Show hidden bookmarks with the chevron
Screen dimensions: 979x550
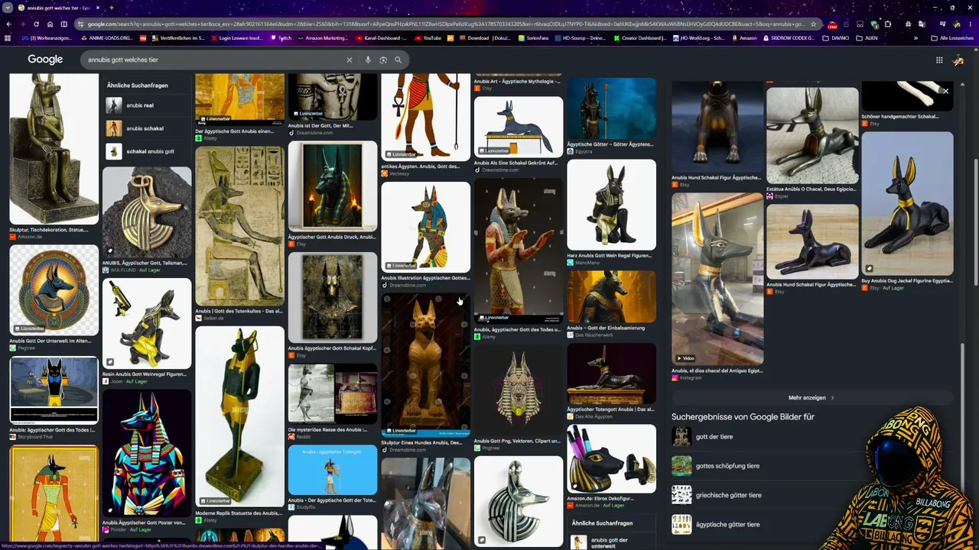tap(916, 37)
